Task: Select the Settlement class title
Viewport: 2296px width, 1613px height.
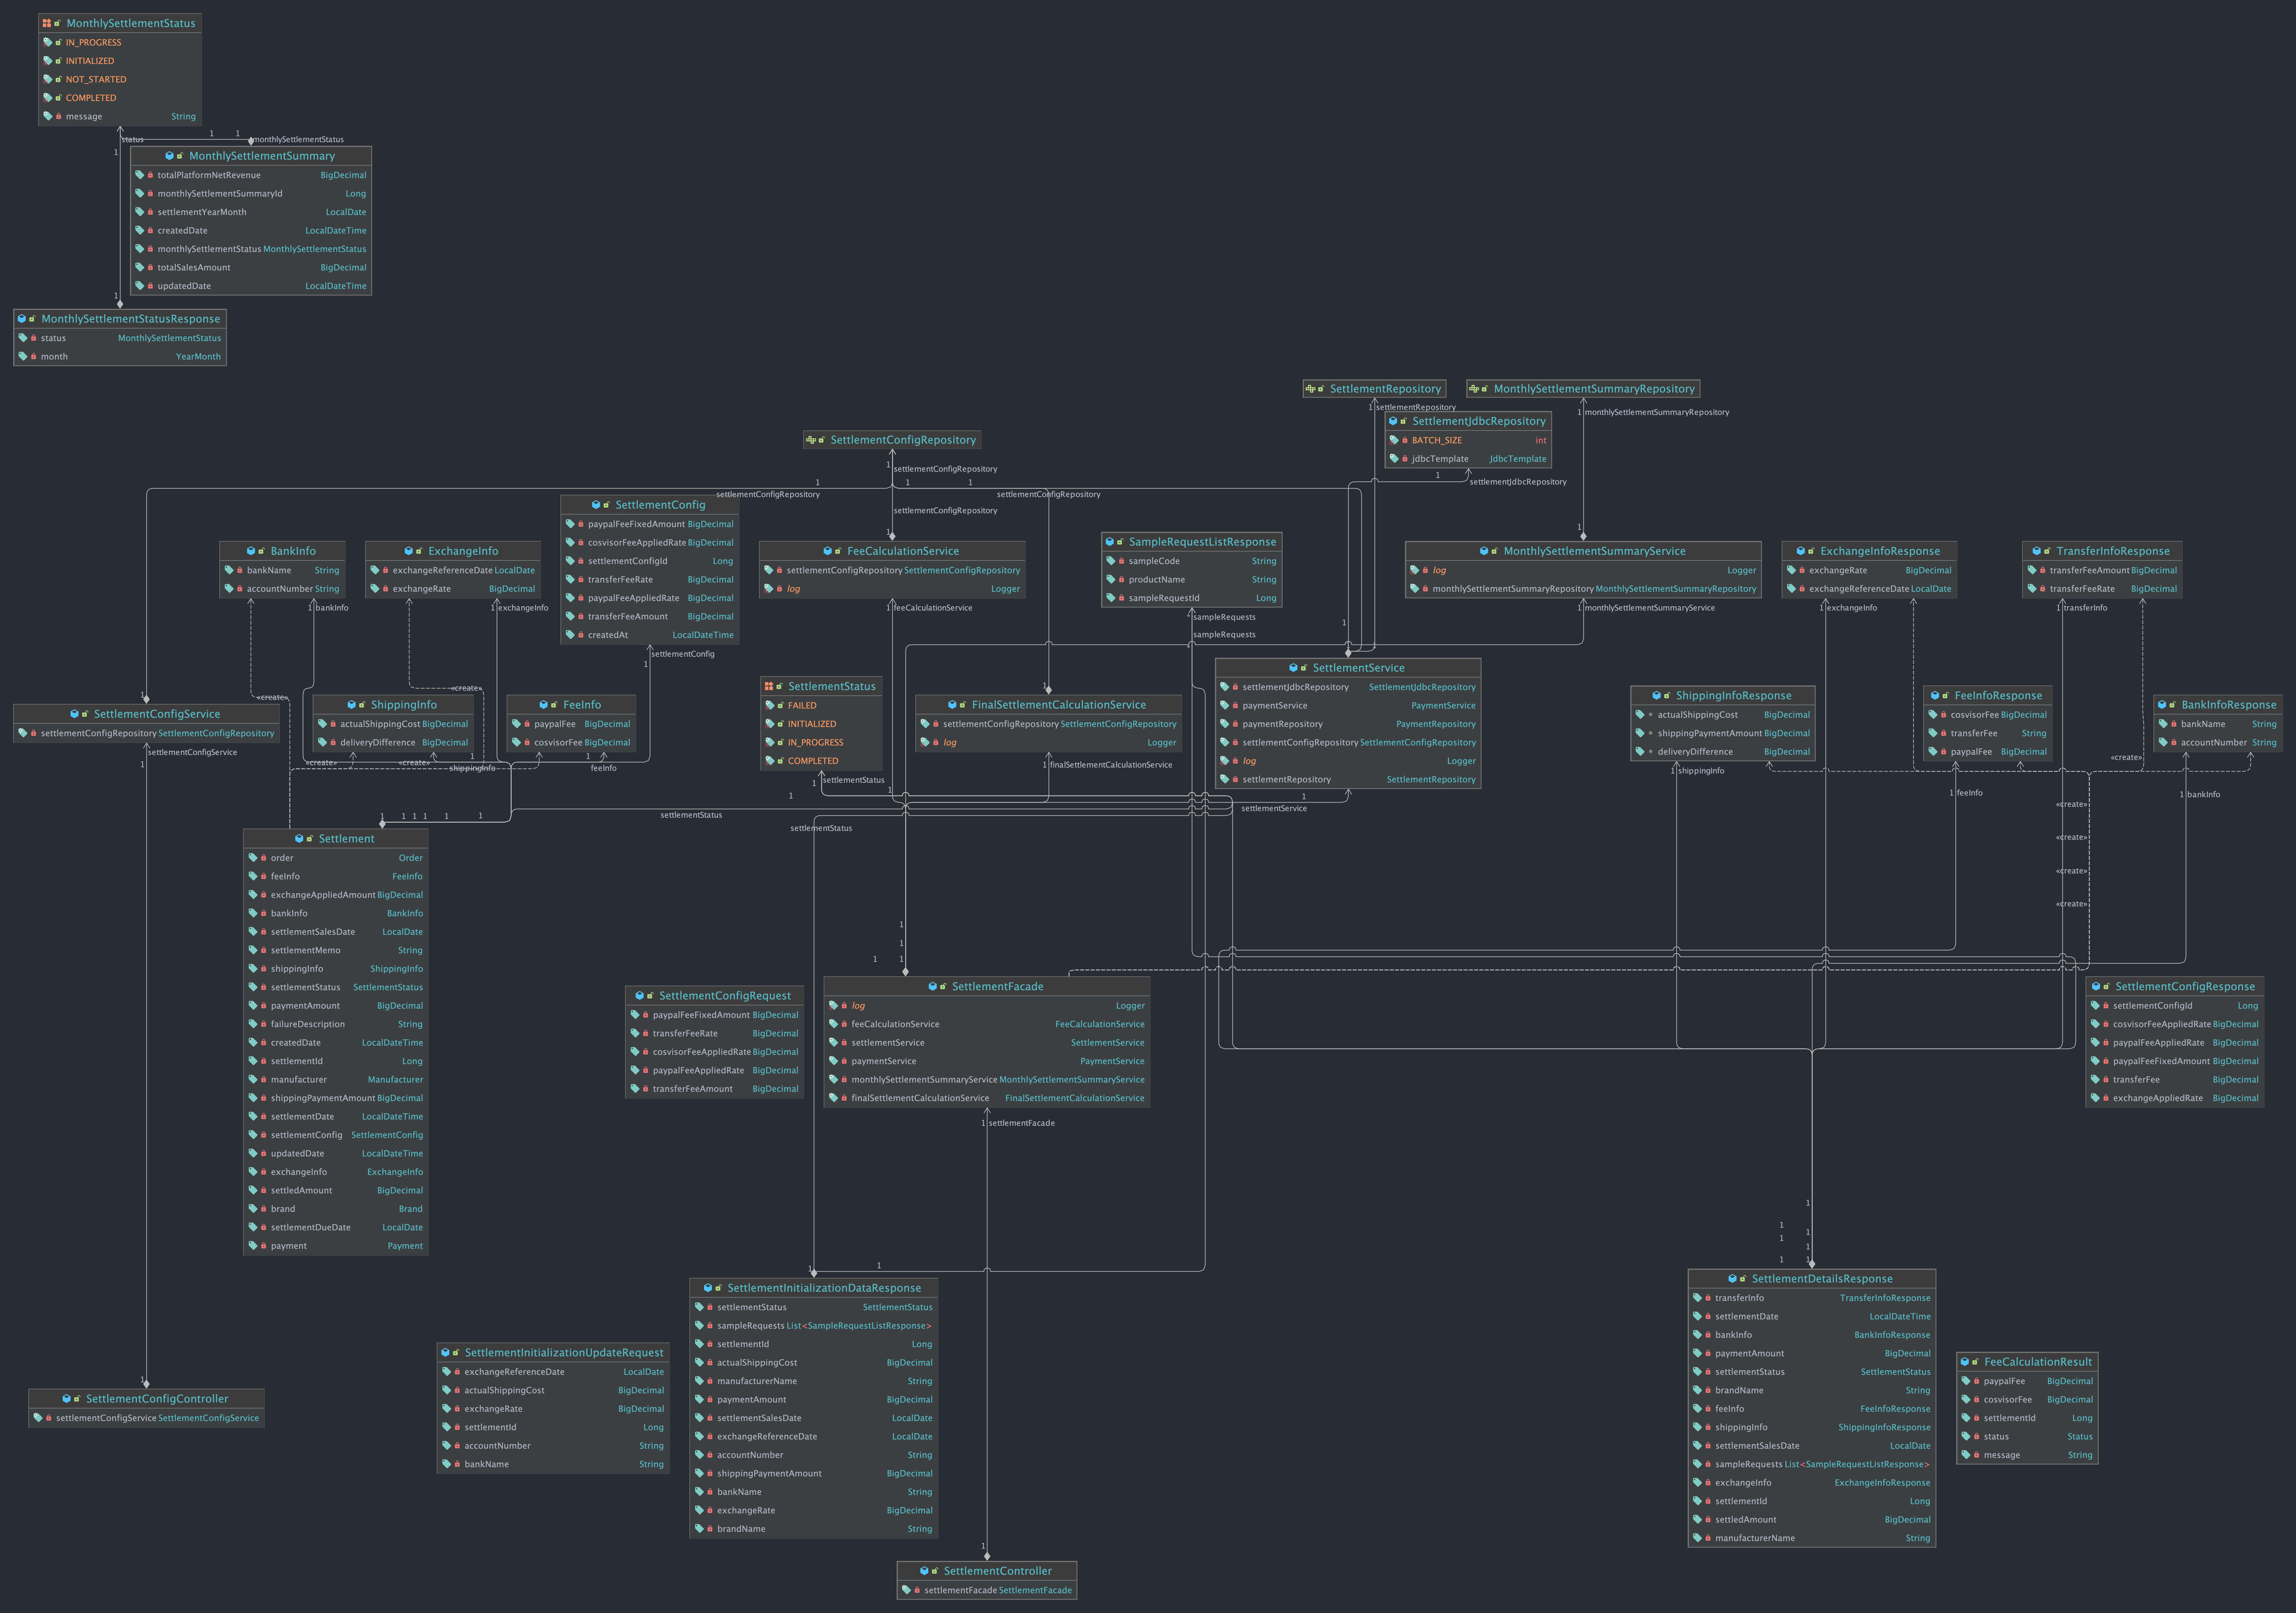Action: click(x=347, y=839)
